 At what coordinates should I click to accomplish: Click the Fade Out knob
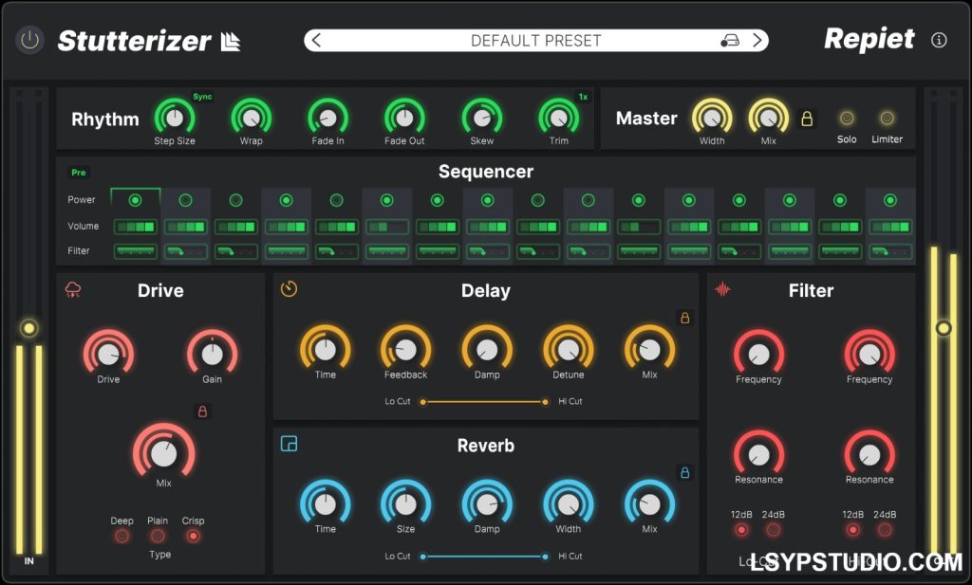(x=404, y=117)
